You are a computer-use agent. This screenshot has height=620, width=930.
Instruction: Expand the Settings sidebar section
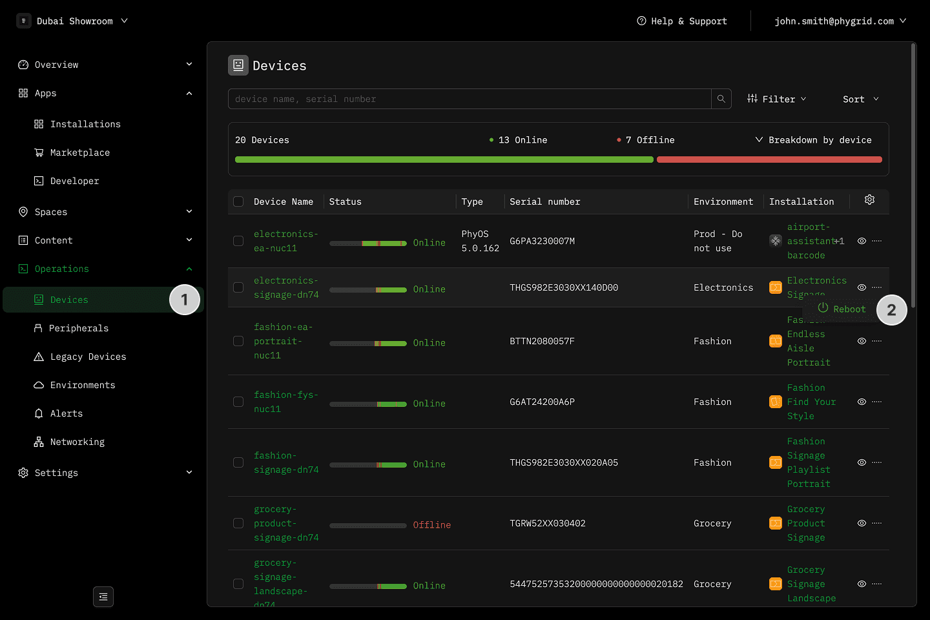[x=105, y=473]
